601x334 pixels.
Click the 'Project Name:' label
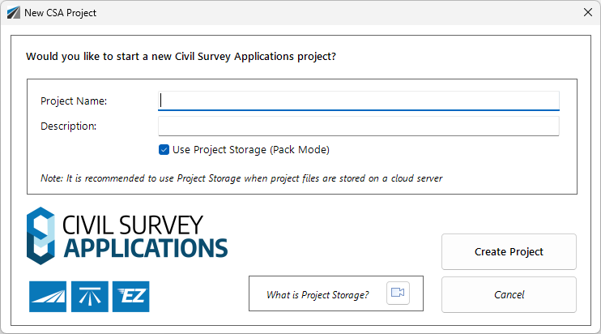tap(74, 101)
